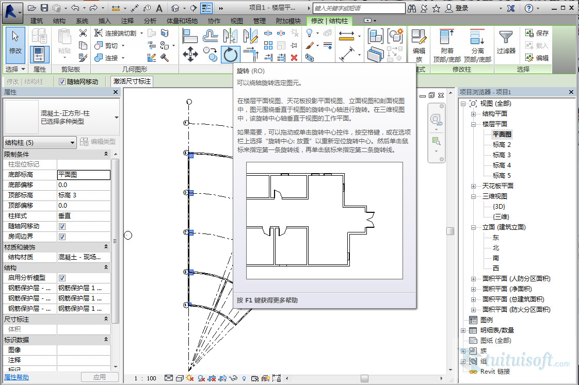Screen dimensions: 579x385
Task: Click the 激活尺寸标注 button
Action: tap(132, 81)
